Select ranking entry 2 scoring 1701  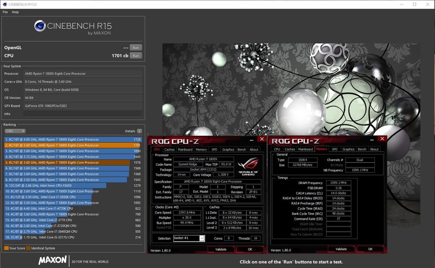73,145
